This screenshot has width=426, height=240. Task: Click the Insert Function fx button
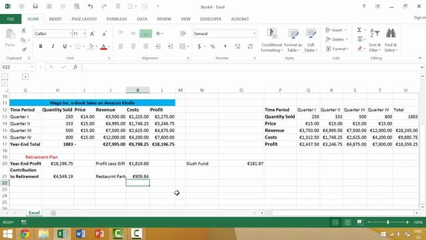[75, 67]
